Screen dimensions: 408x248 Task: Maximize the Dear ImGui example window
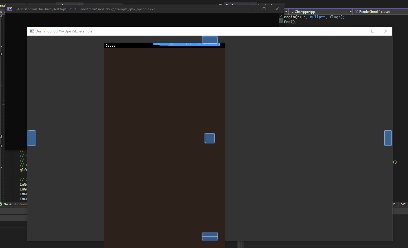(x=373, y=31)
